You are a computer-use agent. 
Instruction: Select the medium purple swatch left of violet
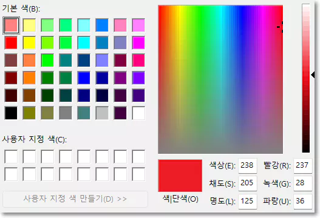coord(120,78)
